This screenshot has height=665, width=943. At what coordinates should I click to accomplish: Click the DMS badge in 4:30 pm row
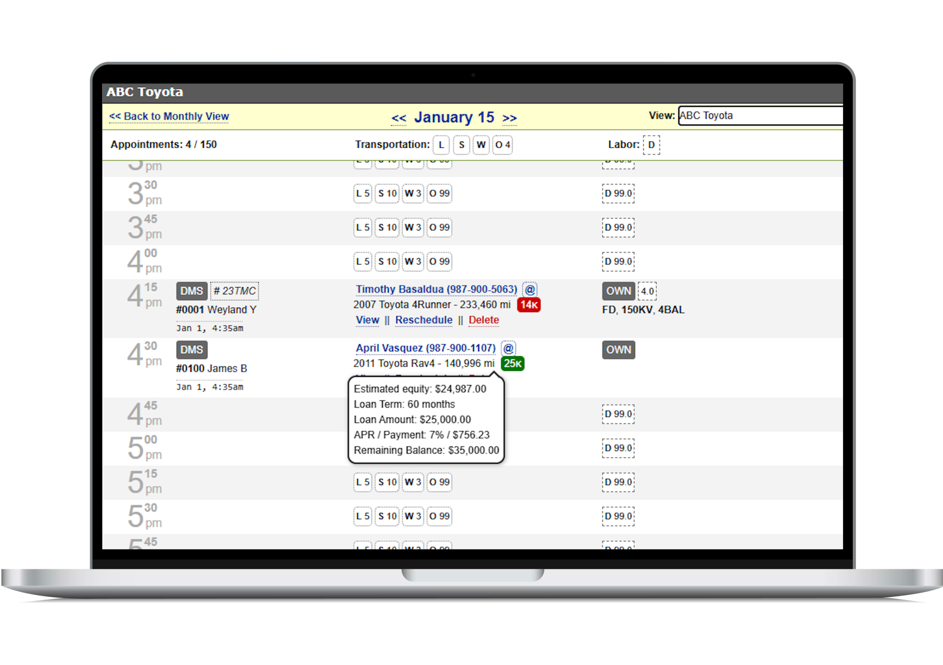point(192,350)
